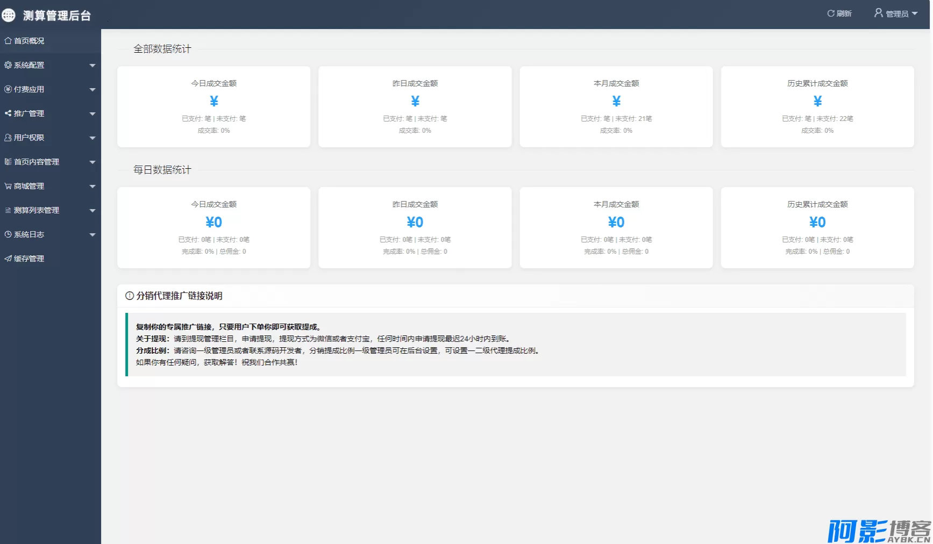The height and width of the screenshot is (544, 933).
Task: Click the clock icon for 系统日志
Action: [8, 234]
